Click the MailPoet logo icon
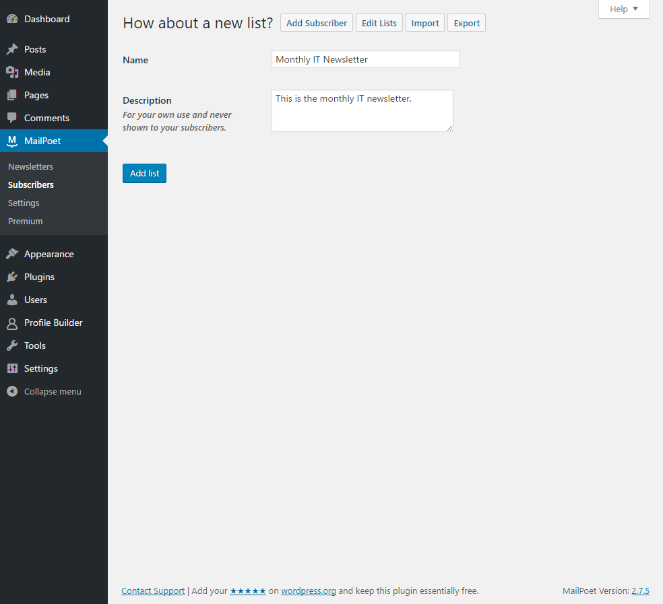The image size is (663, 604). coord(12,141)
